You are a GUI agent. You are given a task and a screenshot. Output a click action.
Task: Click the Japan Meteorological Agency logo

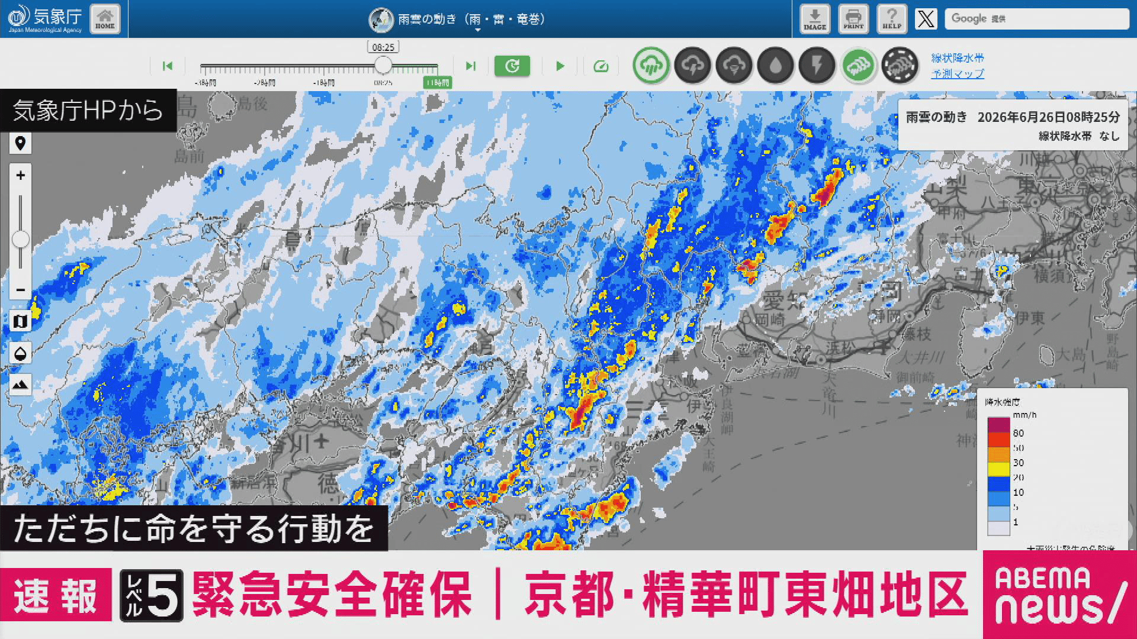click(45, 19)
